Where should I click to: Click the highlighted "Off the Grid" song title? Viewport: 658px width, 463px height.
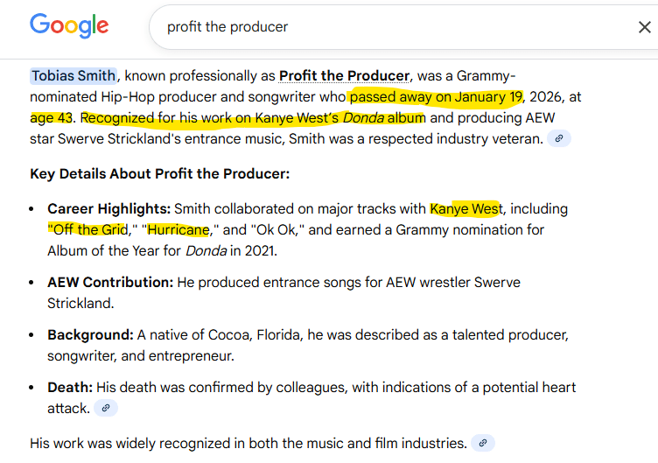87,229
